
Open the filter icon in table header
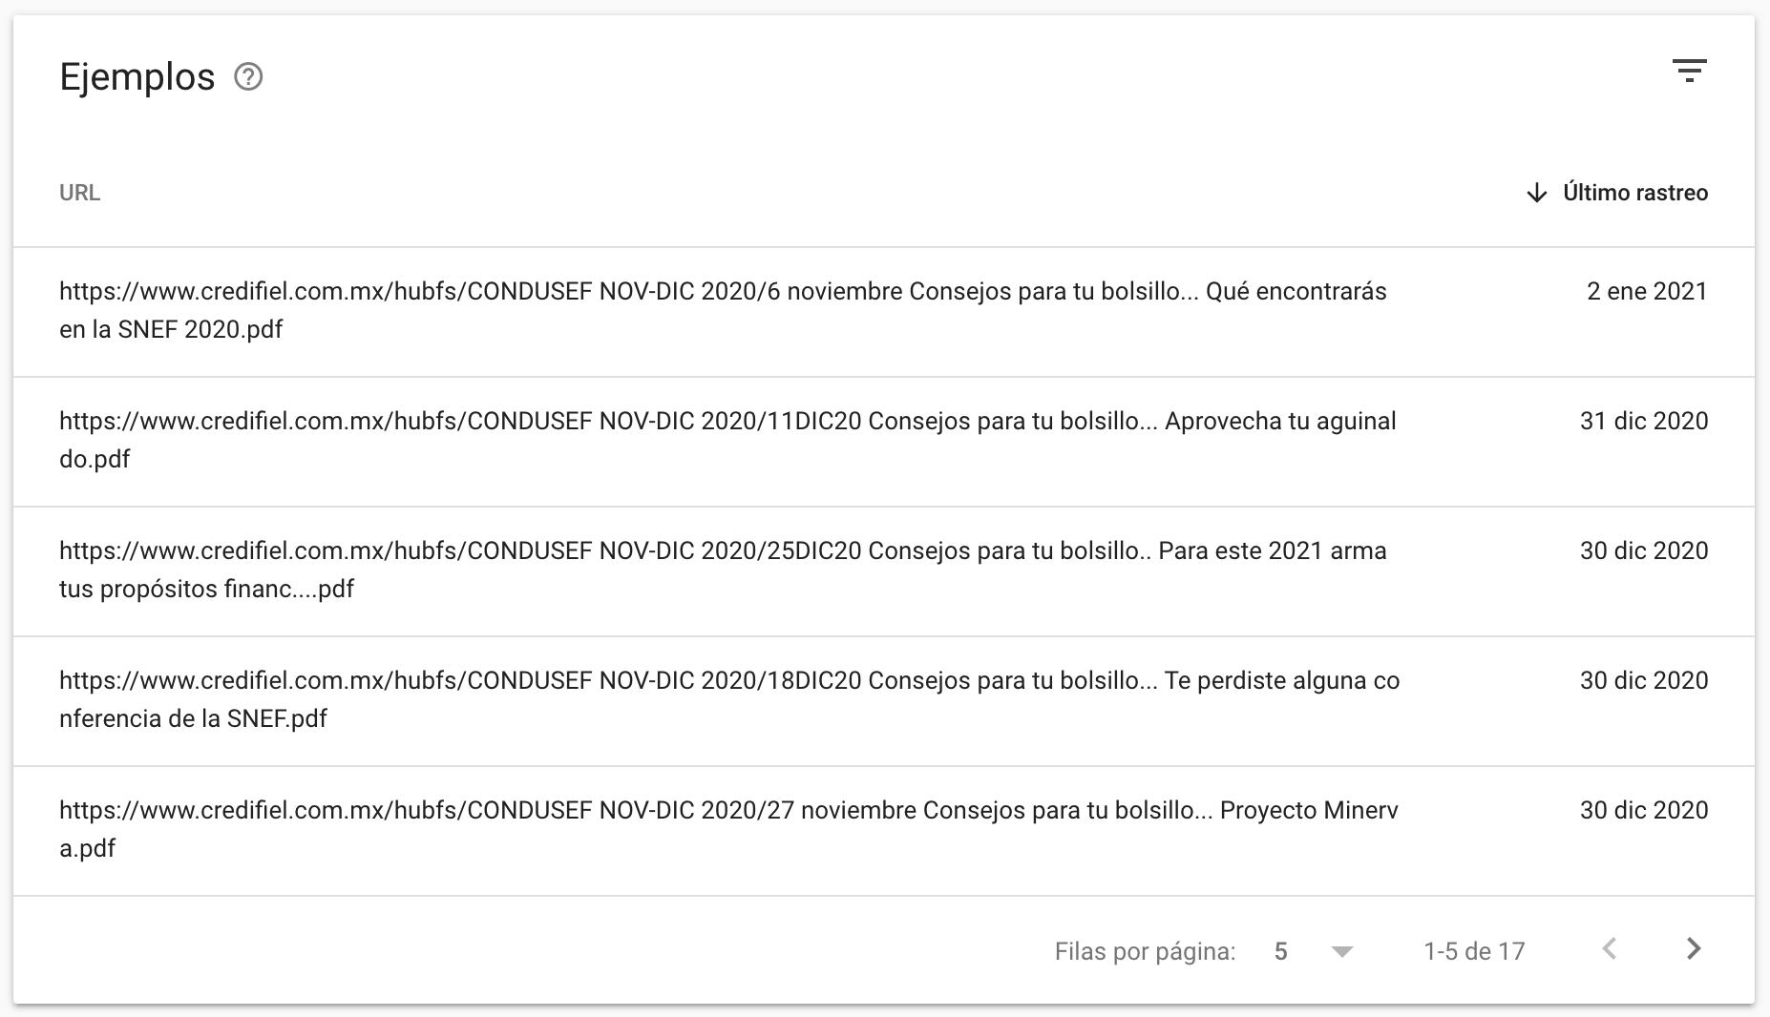(x=1689, y=72)
